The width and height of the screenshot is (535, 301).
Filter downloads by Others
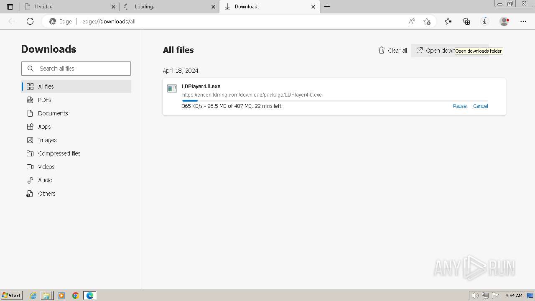(x=76, y=194)
